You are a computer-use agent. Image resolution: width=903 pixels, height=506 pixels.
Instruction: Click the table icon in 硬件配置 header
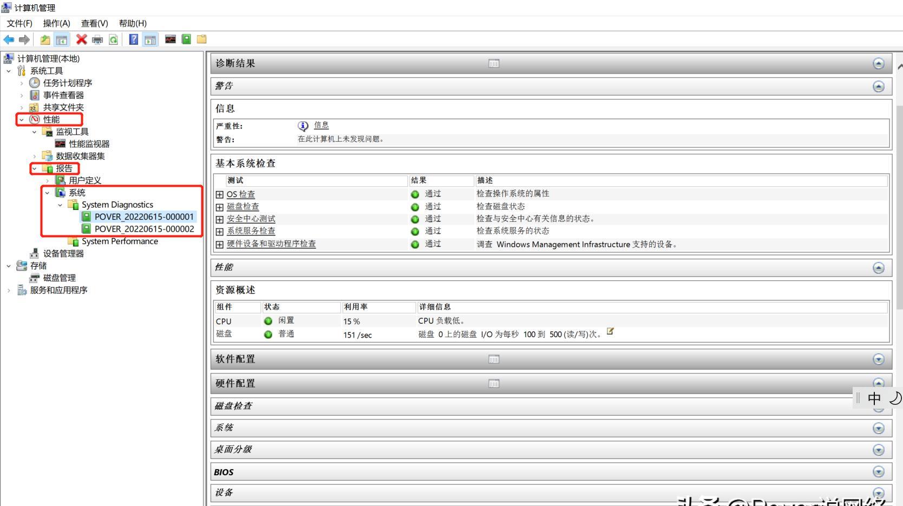click(x=494, y=384)
